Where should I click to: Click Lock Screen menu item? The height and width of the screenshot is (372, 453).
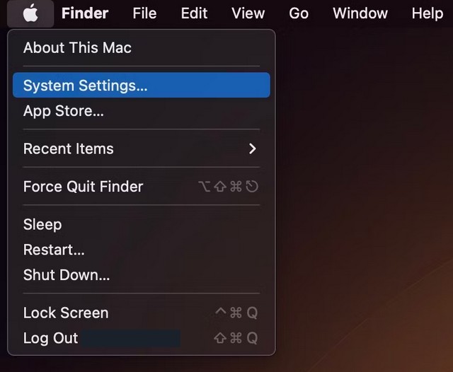(x=66, y=313)
